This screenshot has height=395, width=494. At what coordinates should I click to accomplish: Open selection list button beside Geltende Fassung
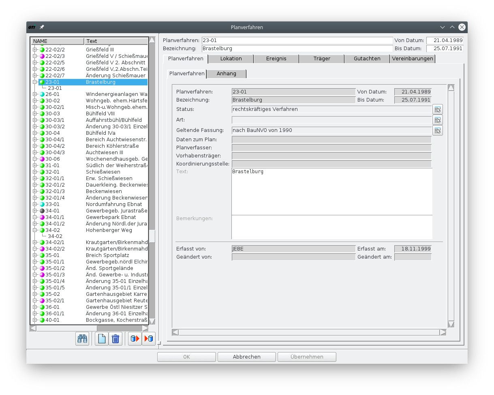[x=437, y=130]
